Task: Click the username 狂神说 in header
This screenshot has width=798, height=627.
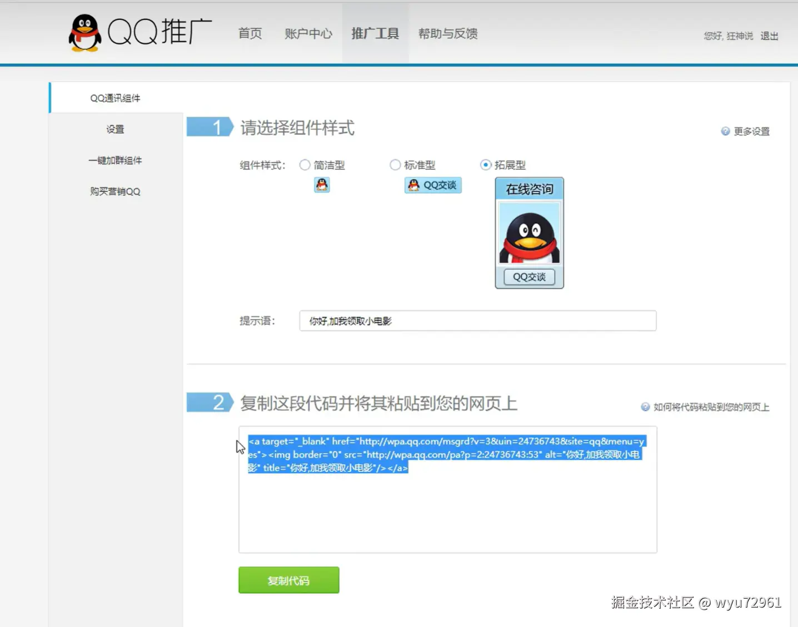Action: [x=740, y=36]
